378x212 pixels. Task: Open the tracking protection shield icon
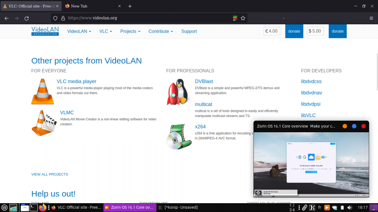pyautogui.click(x=55, y=18)
